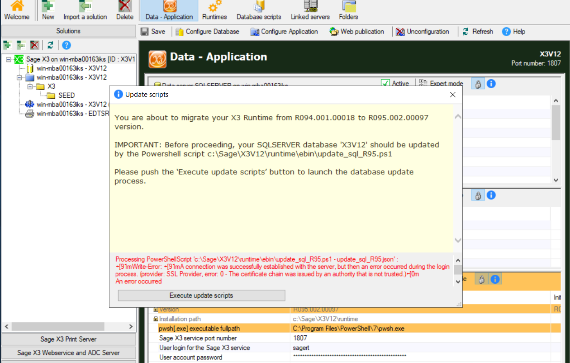Select the EDTSRV print server node
570x363 pixels.
(x=72, y=114)
